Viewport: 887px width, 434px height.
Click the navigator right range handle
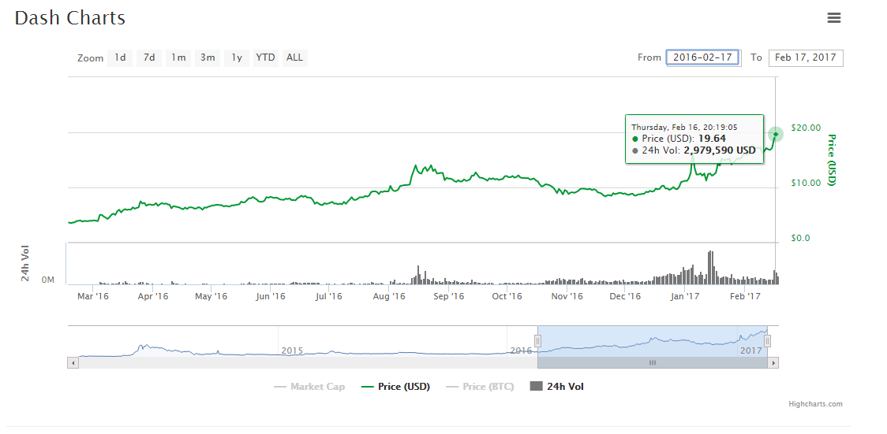[x=767, y=341]
